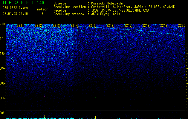This screenshot has height=119, width=188.
Task: Click the 0.9 kHz axis label
Action: pyautogui.click(x=2, y=68)
